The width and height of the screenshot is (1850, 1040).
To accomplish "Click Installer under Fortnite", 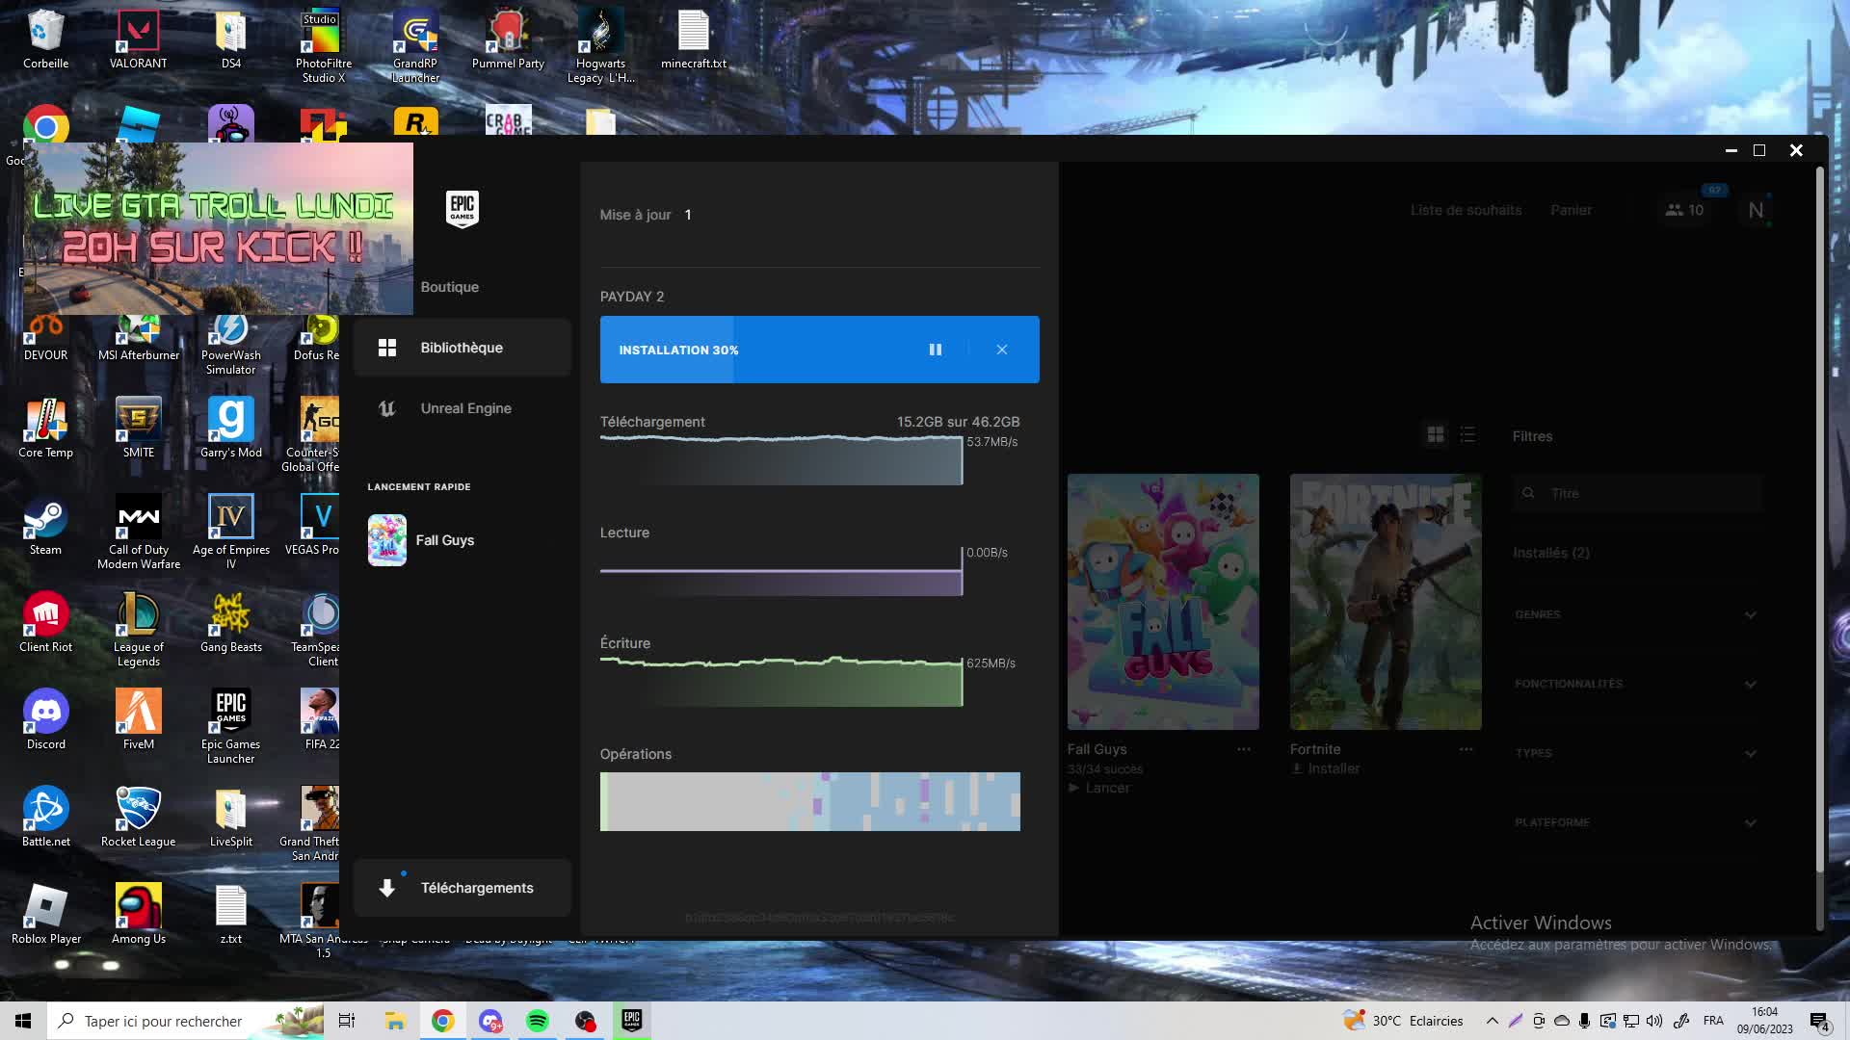I will tap(1326, 768).
